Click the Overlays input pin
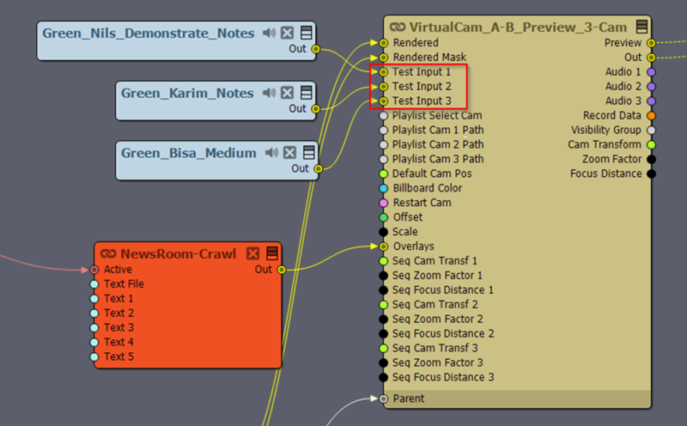 383,246
